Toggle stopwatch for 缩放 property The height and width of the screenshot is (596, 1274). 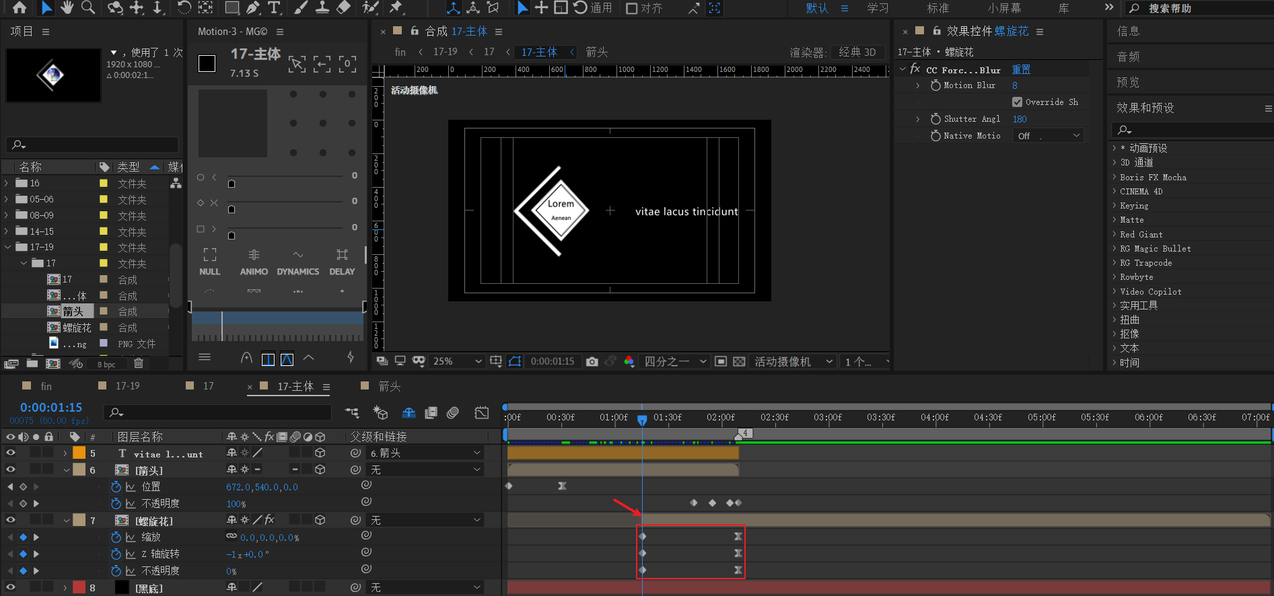click(116, 537)
